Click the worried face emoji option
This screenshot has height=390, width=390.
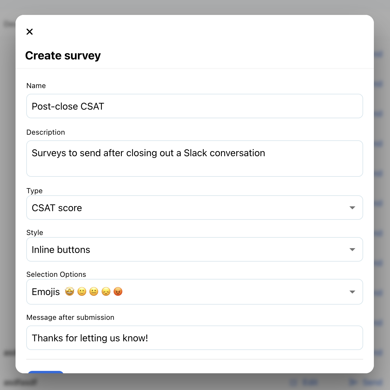106,291
